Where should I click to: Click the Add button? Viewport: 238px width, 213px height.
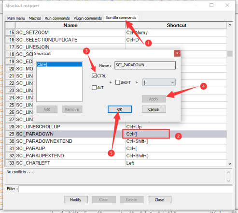(47, 109)
